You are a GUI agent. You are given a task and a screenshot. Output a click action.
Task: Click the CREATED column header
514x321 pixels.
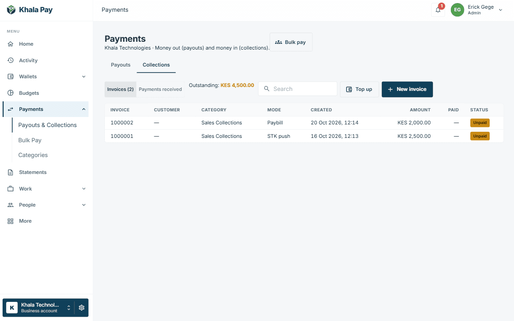point(321,110)
